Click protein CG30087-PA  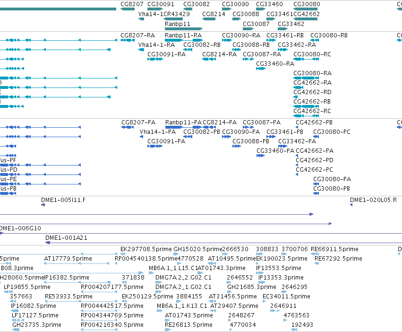tap(248, 127)
